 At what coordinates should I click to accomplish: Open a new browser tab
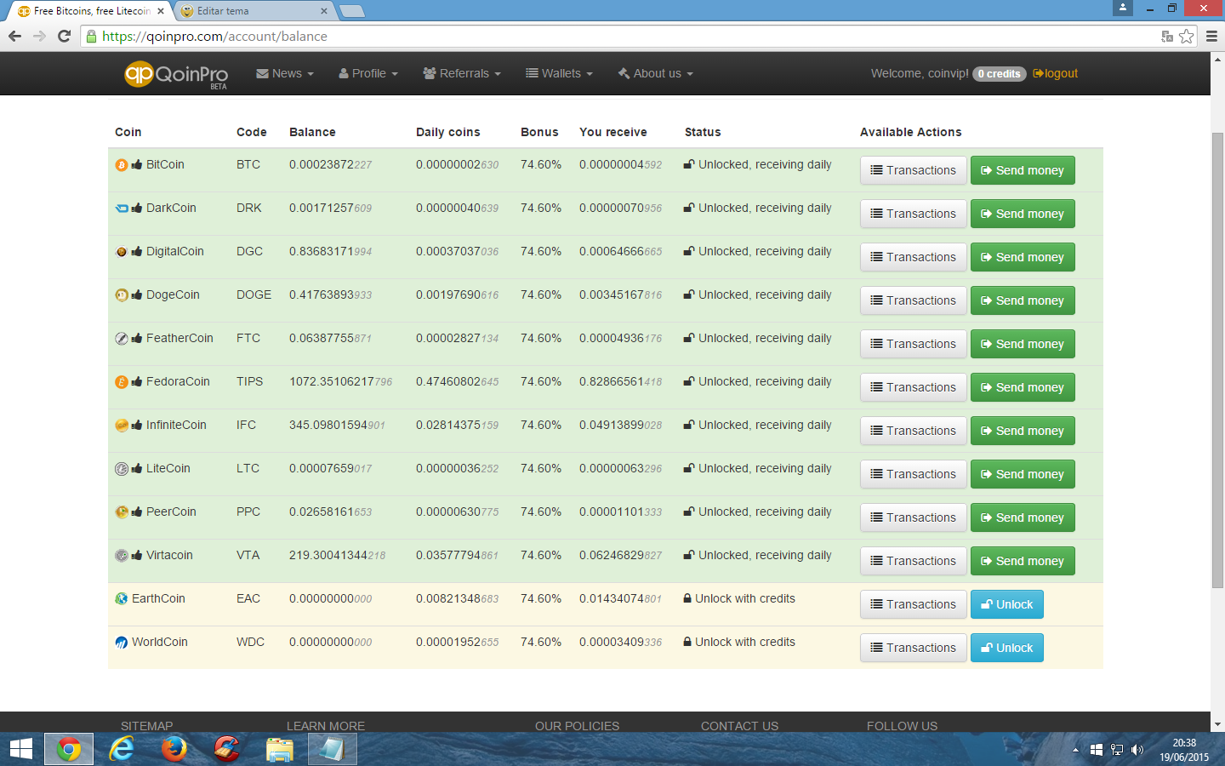click(351, 11)
